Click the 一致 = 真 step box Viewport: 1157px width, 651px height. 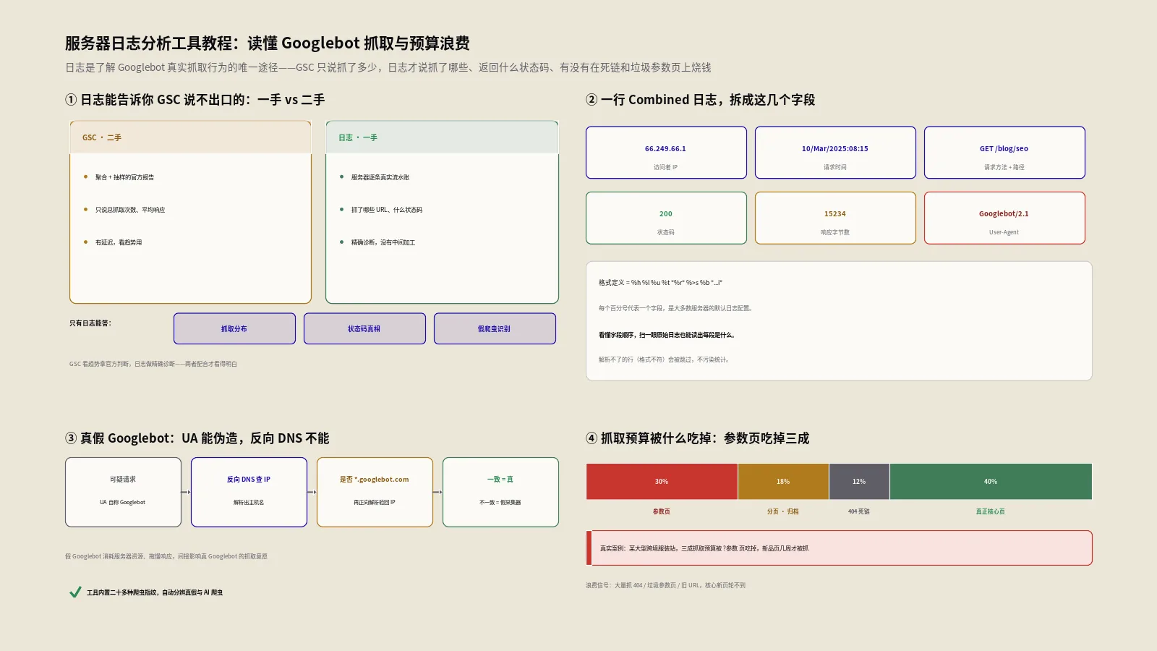[500, 492]
